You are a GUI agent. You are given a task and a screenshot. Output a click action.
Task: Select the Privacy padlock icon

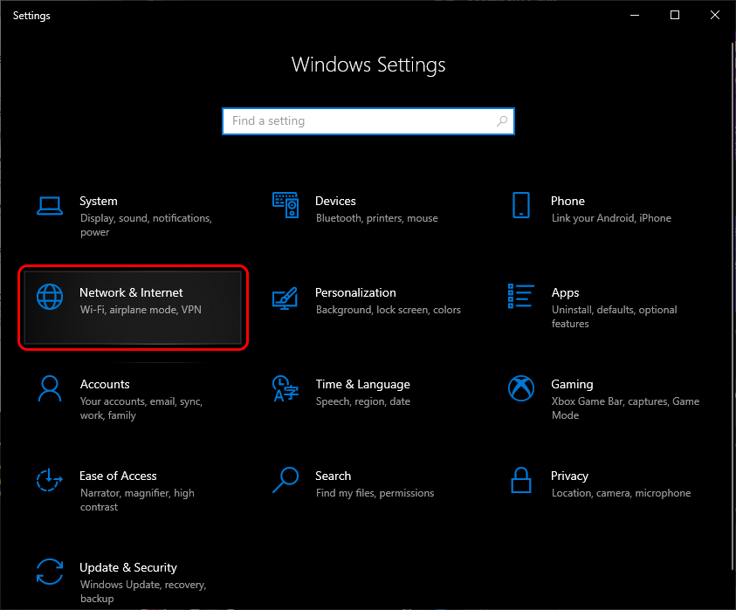pos(521,480)
